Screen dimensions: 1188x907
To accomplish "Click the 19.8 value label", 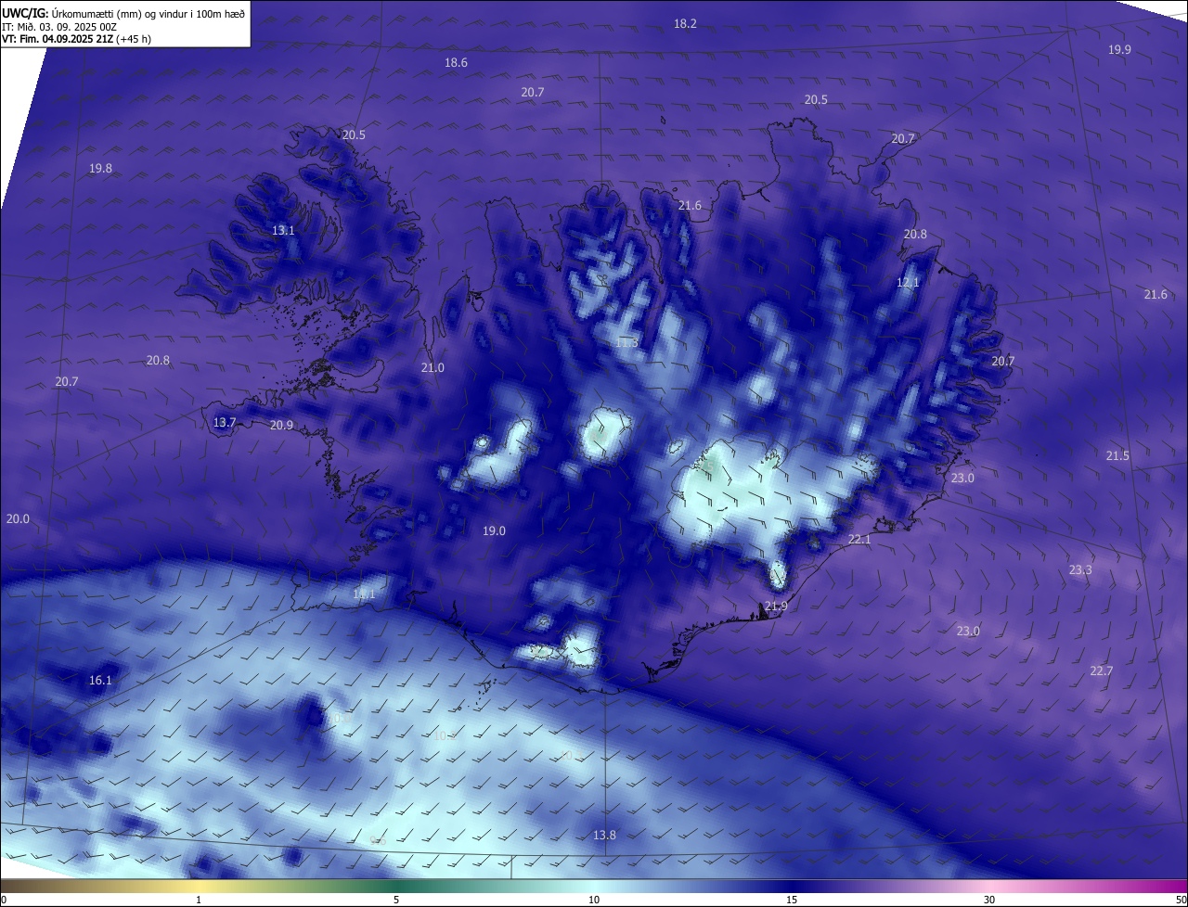I will click(x=100, y=168).
